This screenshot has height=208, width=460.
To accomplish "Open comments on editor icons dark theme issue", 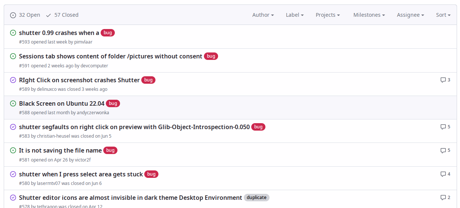I will [445, 197].
